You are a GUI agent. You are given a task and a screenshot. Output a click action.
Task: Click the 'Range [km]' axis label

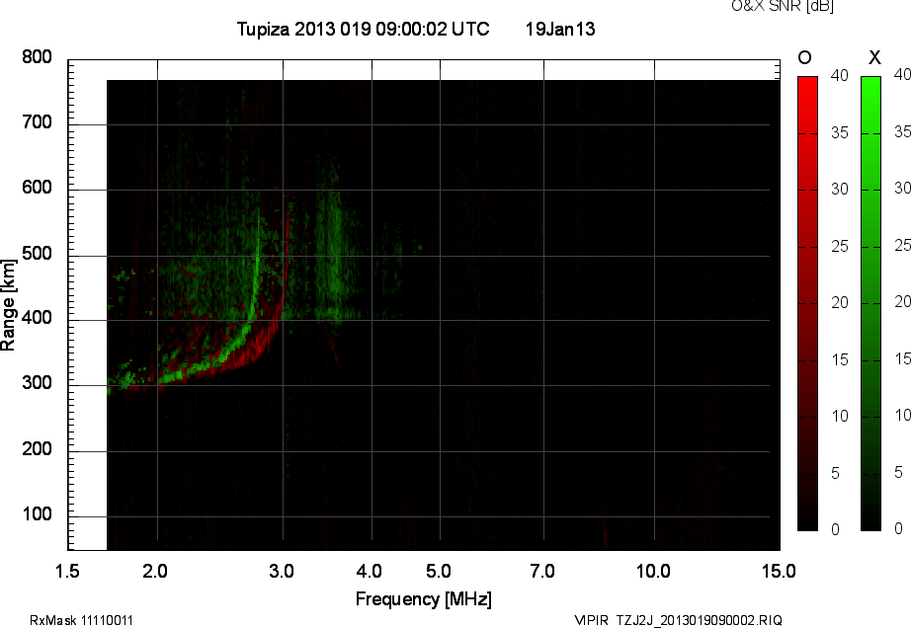coord(8,305)
